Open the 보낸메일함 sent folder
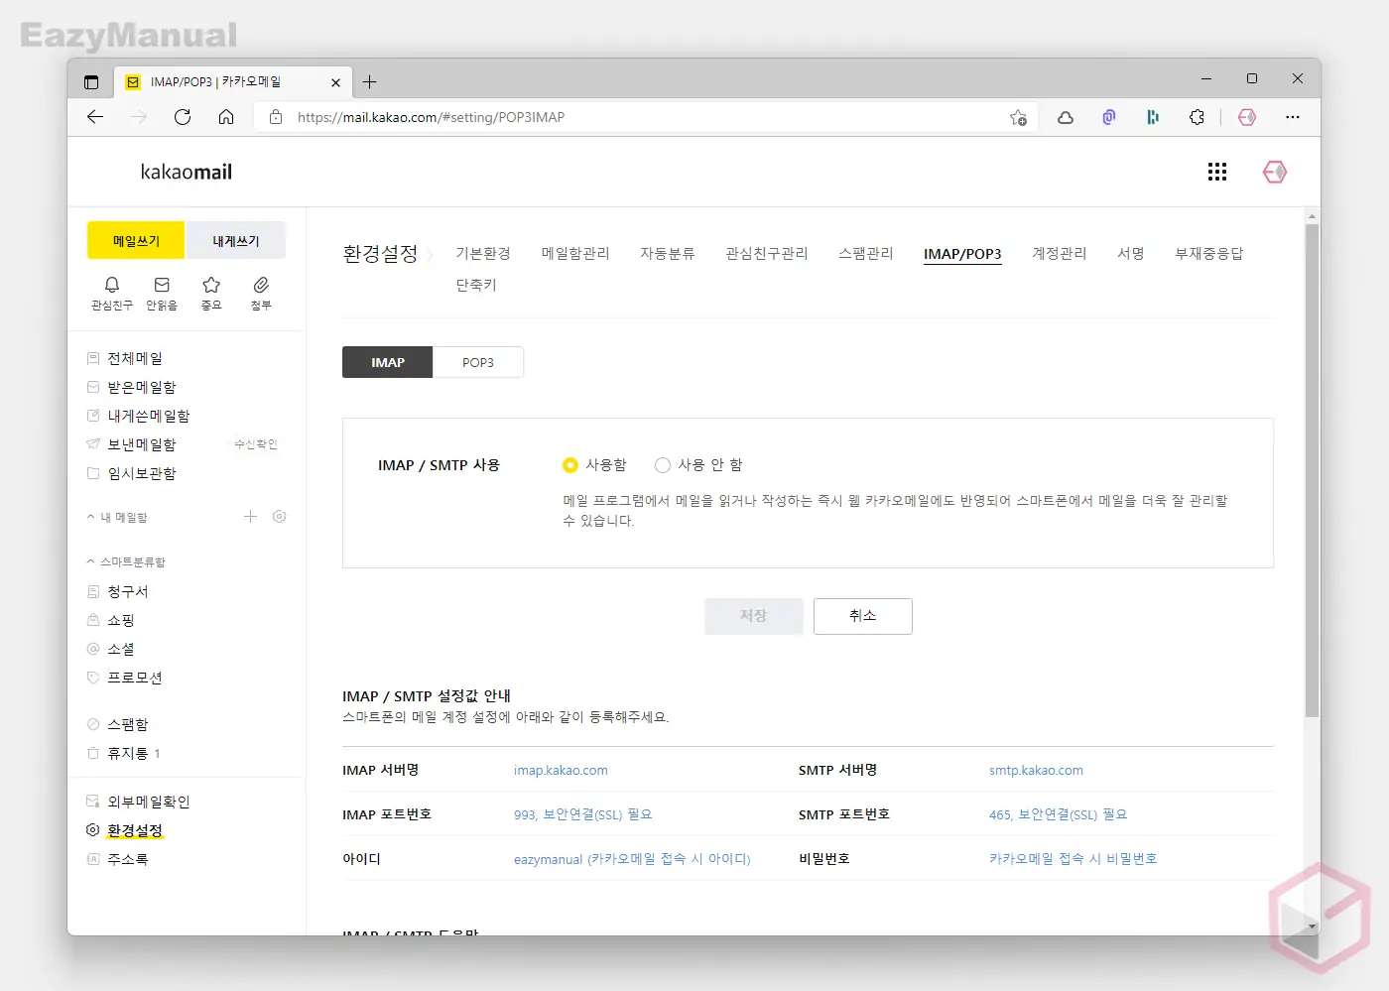This screenshot has width=1389, height=991. (x=142, y=445)
